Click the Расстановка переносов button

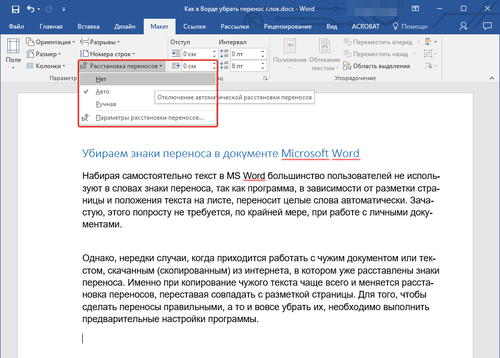click(x=123, y=66)
